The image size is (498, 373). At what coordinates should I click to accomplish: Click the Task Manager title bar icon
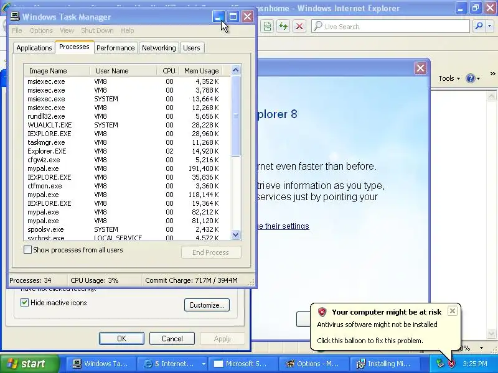click(14, 17)
